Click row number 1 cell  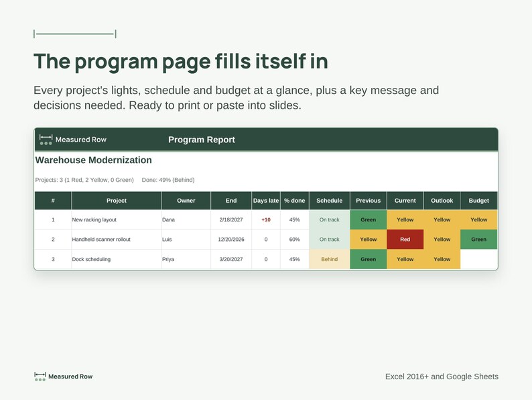coord(53,219)
